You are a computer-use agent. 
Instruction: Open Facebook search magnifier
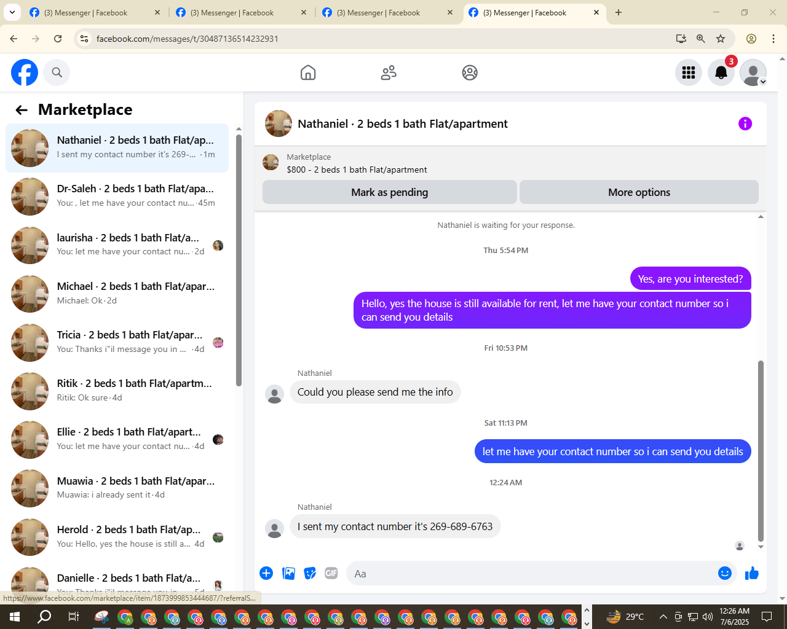point(57,72)
